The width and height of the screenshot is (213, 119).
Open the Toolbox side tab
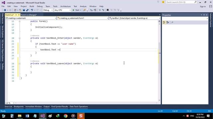point(2,66)
